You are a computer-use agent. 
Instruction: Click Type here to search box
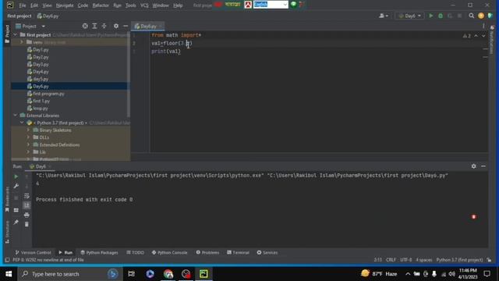click(69, 274)
